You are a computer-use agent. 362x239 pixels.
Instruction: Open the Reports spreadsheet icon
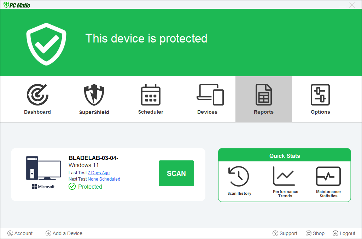pos(264,95)
